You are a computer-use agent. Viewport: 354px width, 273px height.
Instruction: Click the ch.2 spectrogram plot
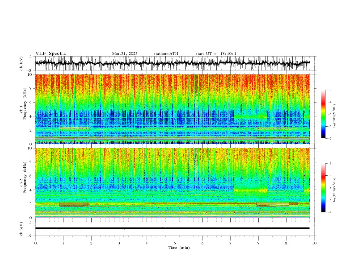[172, 183]
